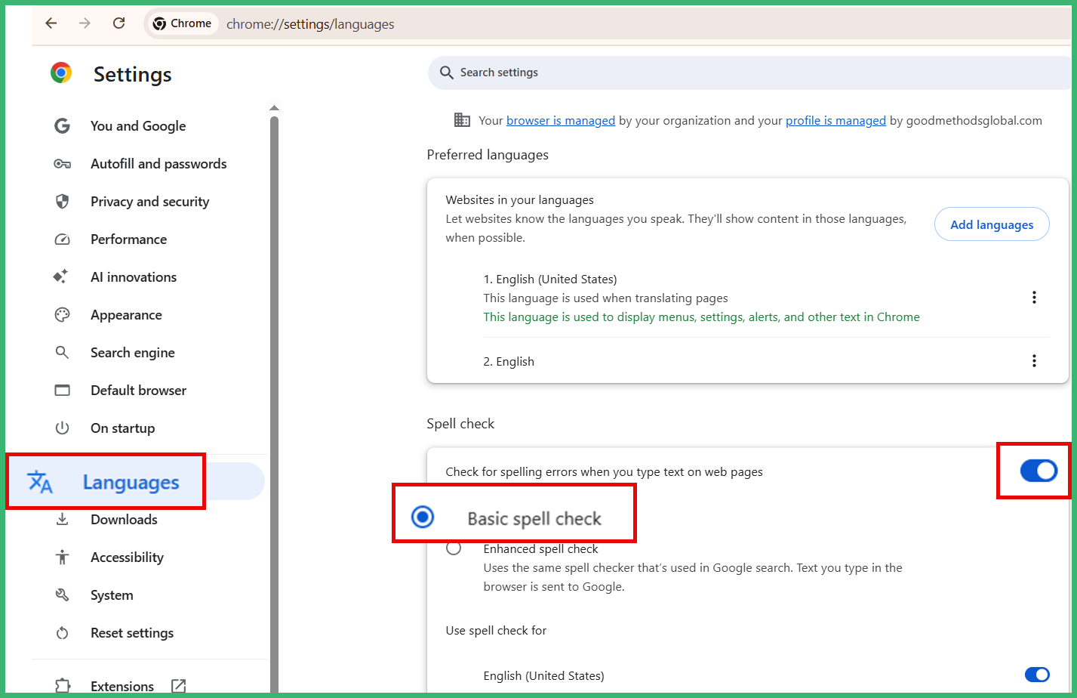This screenshot has height=698, width=1077.
Task: Select the Appearance settings icon
Action: pyautogui.click(x=62, y=314)
